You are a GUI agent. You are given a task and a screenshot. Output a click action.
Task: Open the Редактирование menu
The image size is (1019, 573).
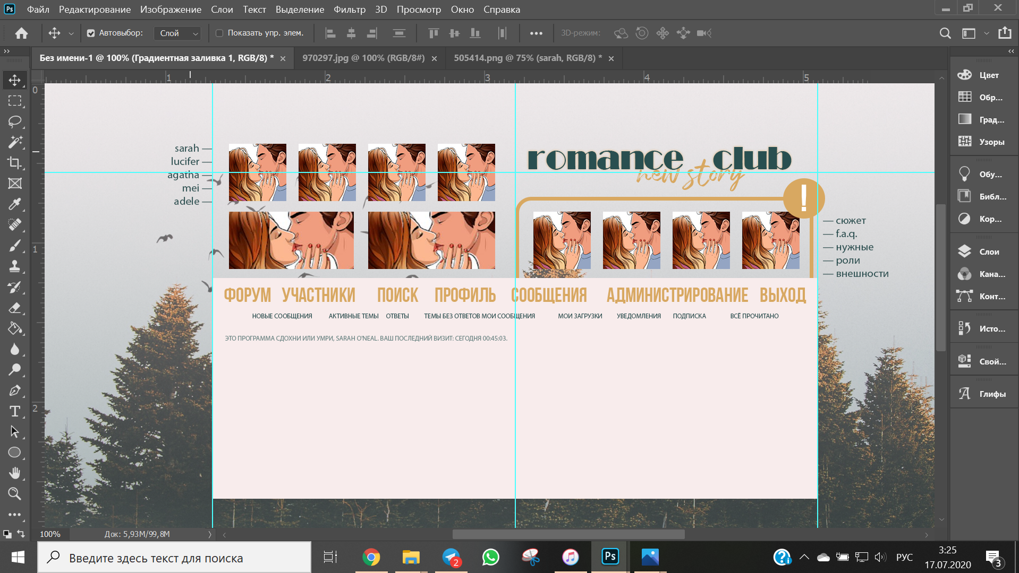tap(95, 10)
